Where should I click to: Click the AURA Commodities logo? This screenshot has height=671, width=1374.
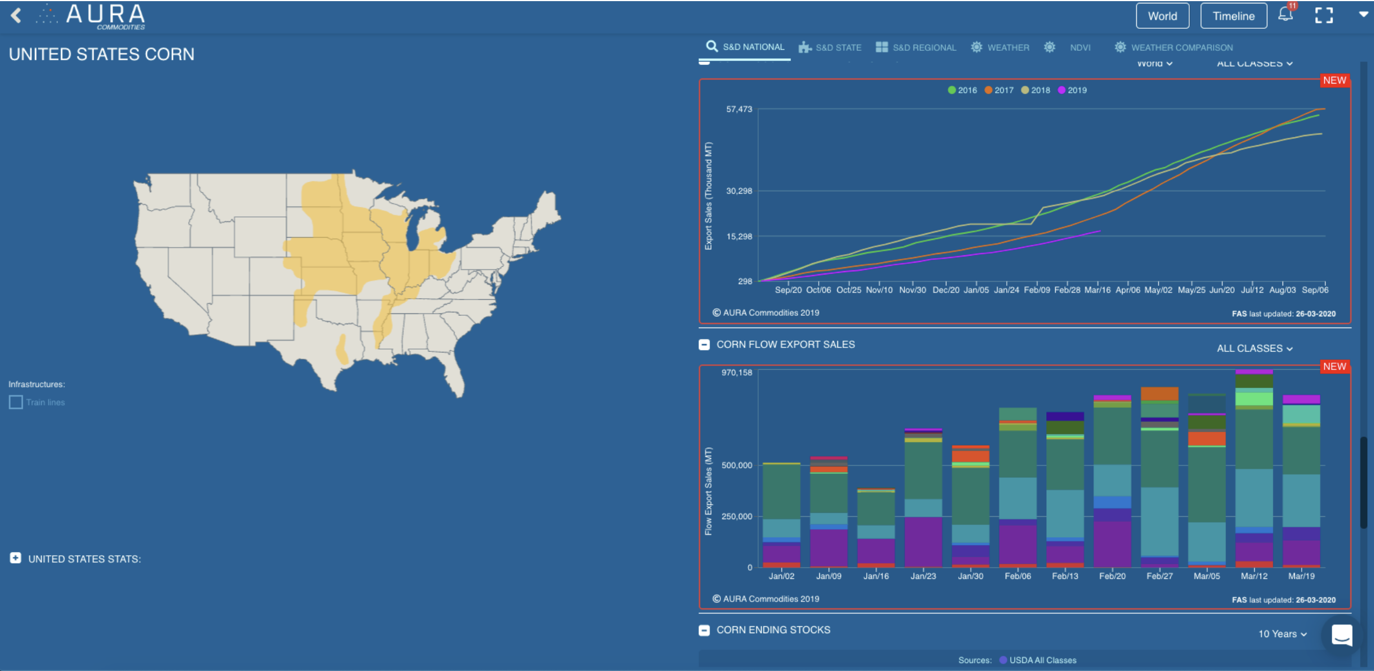pyautogui.click(x=90, y=15)
